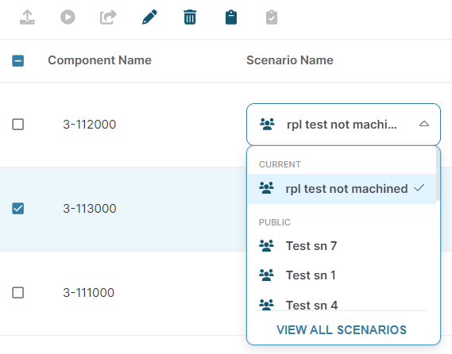This screenshot has width=452, height=354.
Task: Toggle the select-all header checkbox
Action: click(x=17, y=61)
